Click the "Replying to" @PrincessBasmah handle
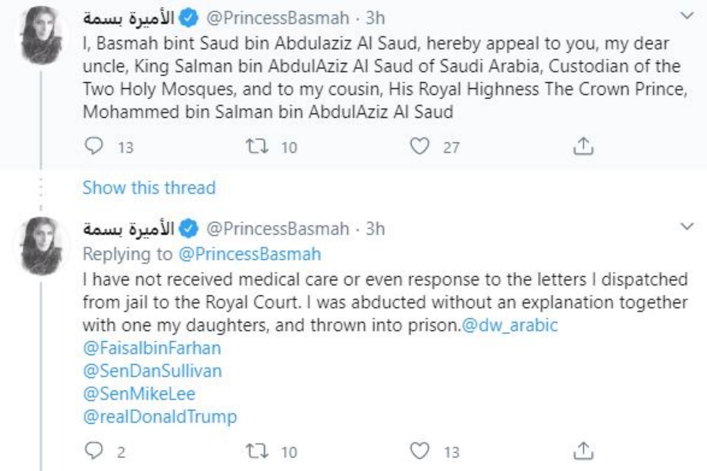The height and width of the screenshot is (471, 707). (x=249, y=254)
